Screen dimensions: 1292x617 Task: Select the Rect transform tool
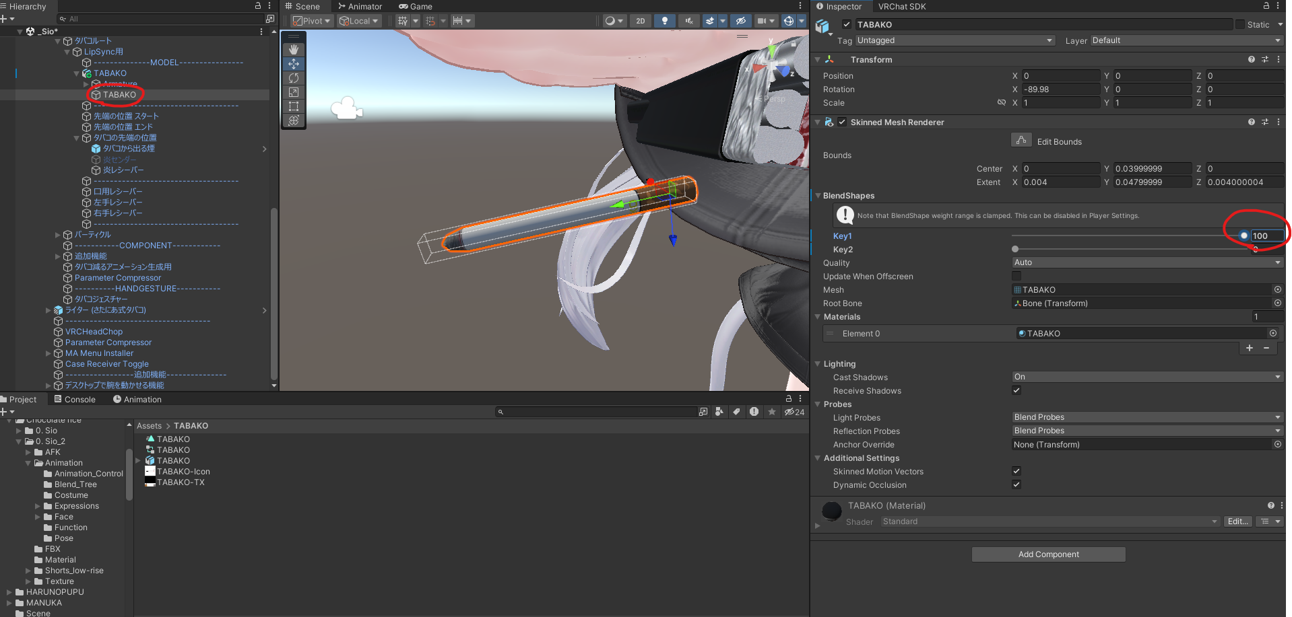coord(294,106)
